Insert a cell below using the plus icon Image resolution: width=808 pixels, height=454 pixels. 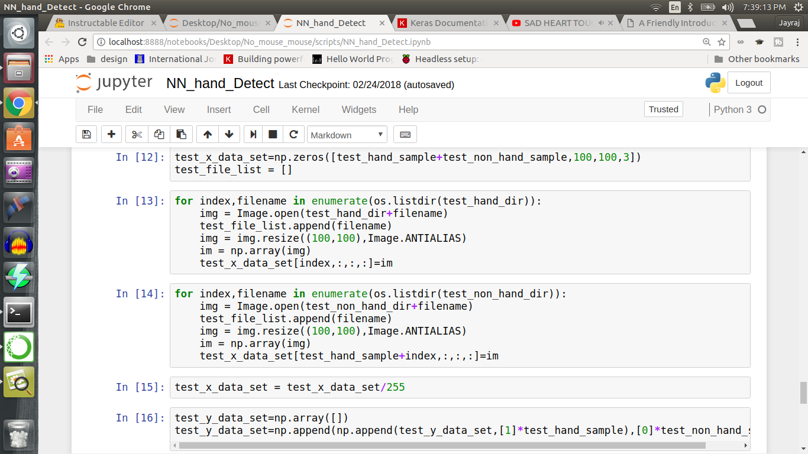click(x=111, y=135)
